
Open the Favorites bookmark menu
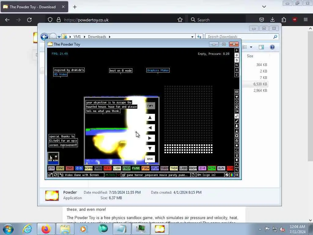[237, 160]
